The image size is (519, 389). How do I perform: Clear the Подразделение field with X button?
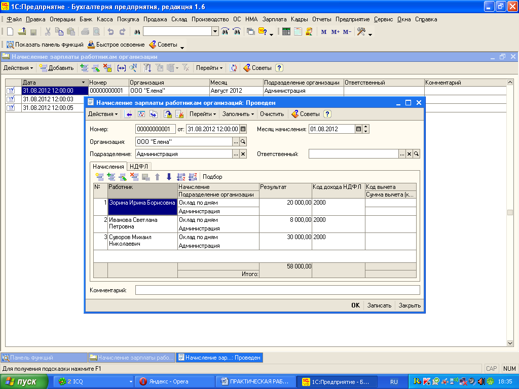[x=243, y=154]
